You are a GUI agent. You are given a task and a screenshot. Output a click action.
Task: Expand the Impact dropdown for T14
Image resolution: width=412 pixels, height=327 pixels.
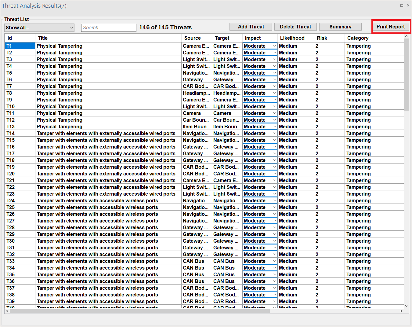coord(274,134)
